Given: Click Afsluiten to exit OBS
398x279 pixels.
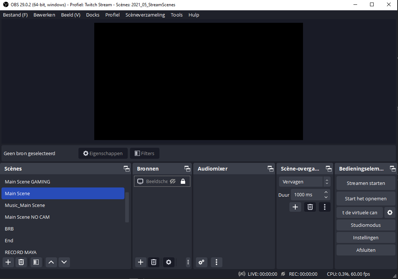Looking at the screenshot, I should pyautogui.click(x=366, y=250).
